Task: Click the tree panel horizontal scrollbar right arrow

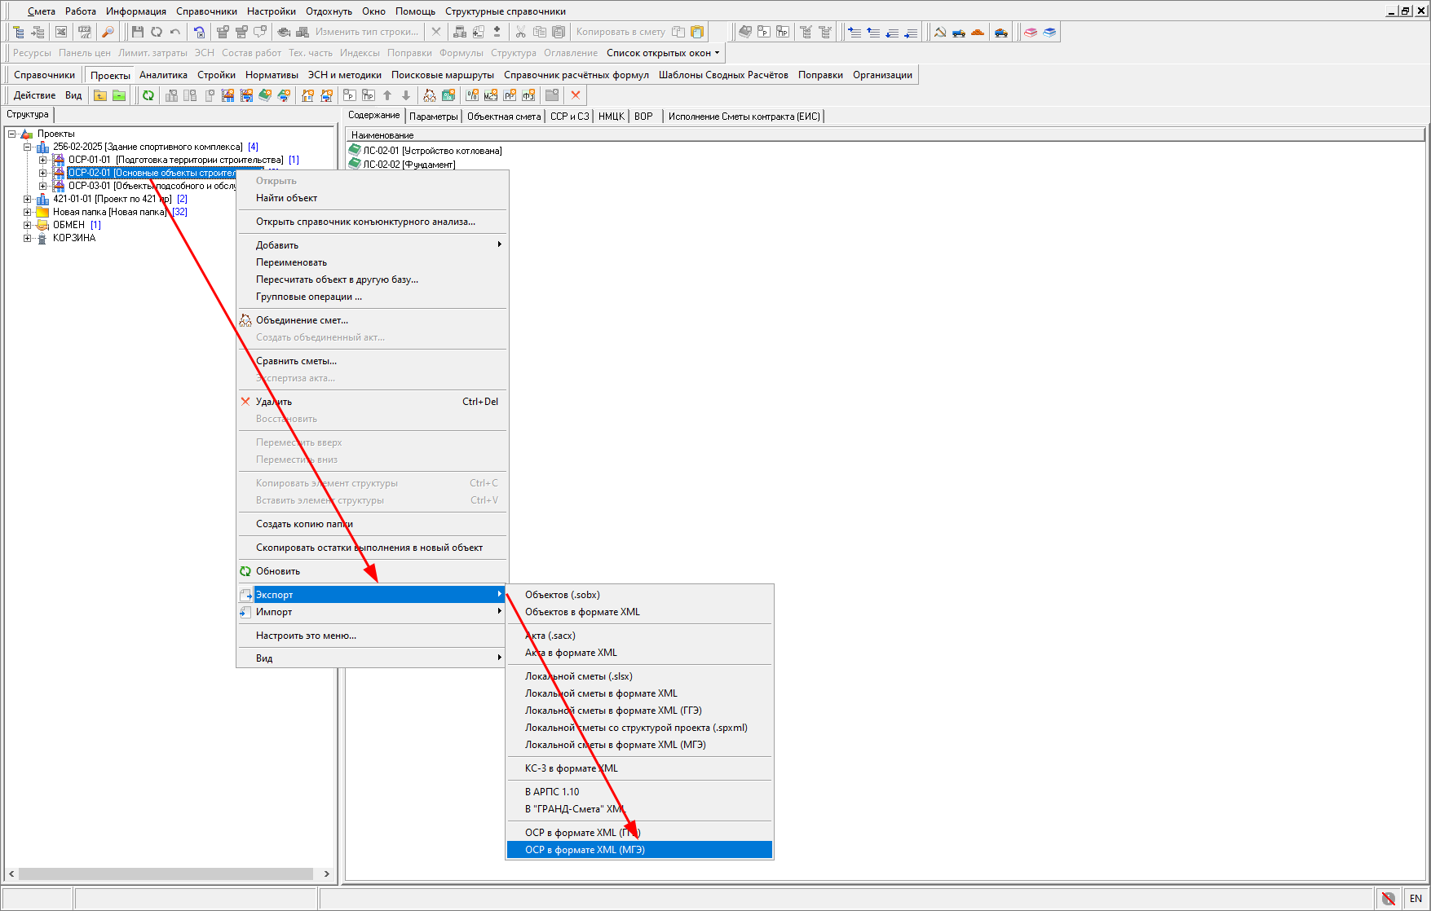Action: pyautogui.click(x=327, y=874)
